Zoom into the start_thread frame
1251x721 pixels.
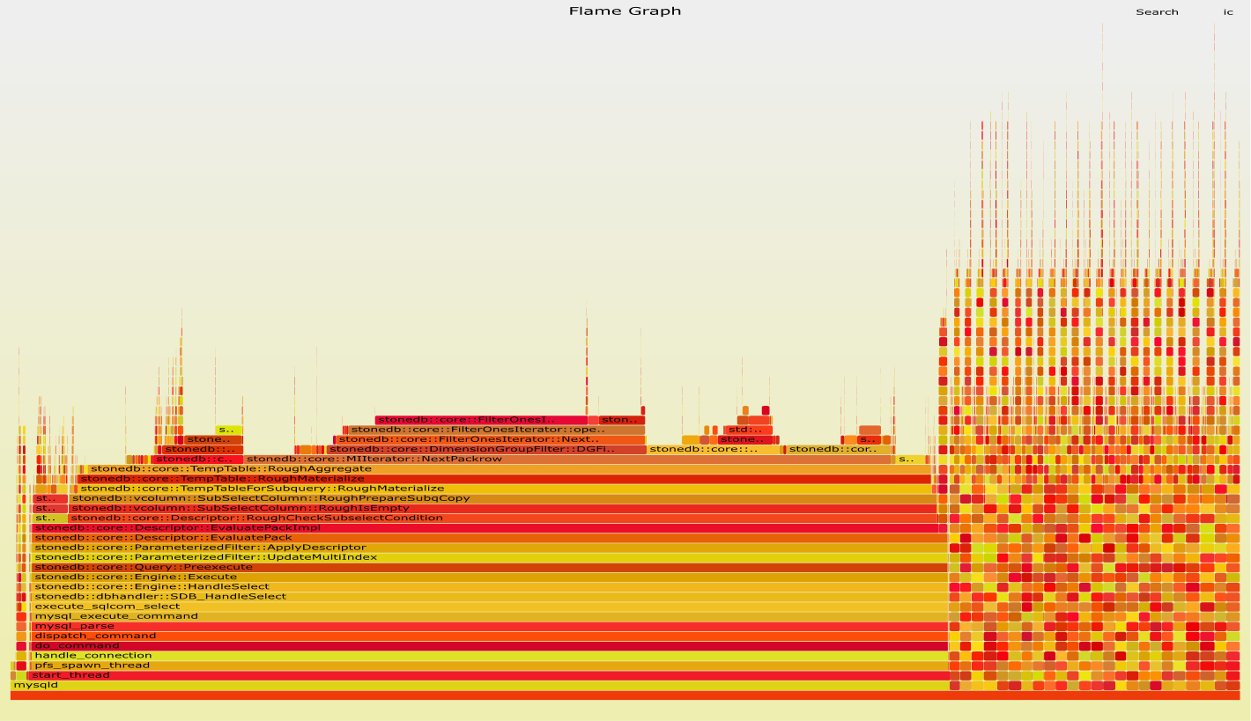point(487,675)
